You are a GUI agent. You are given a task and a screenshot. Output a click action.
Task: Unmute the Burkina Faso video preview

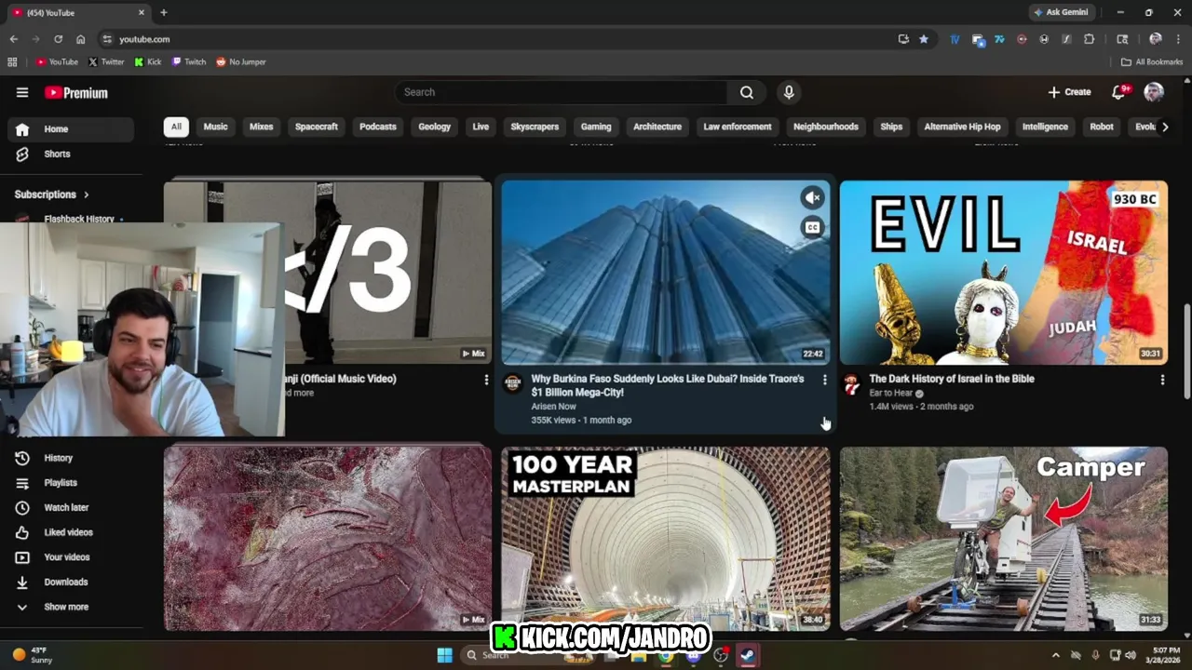pyautogui.click(x=813, y=197)
